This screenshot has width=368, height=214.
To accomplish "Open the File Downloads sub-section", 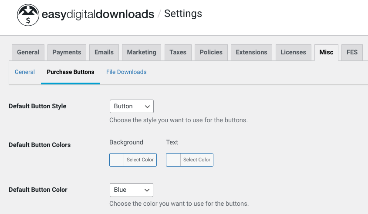I will [x=126, y=72].
